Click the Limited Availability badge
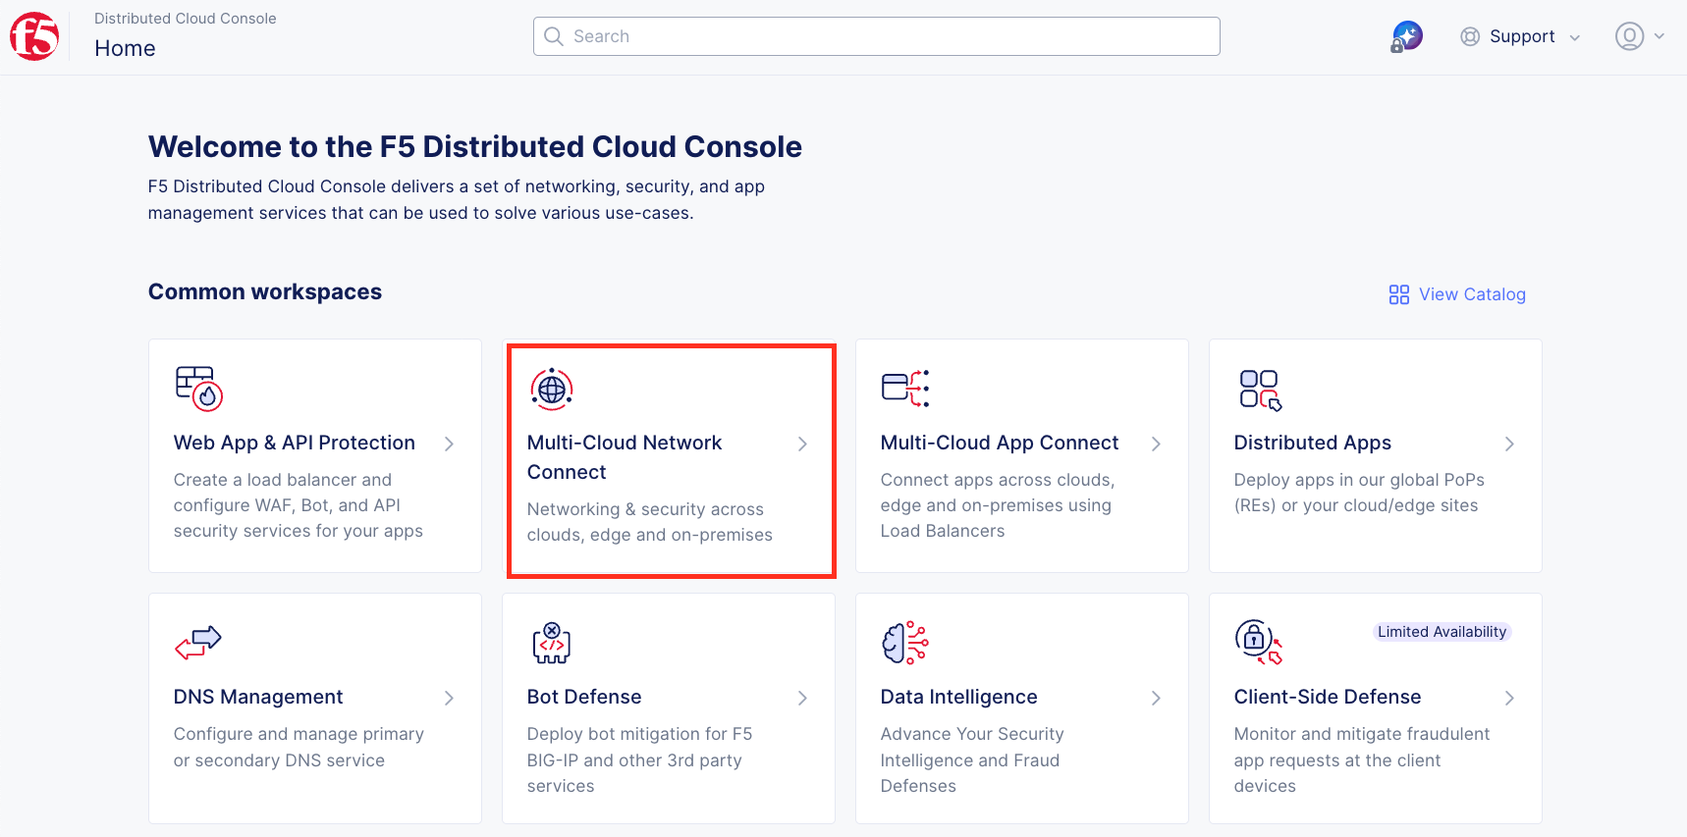Screen dimensions: 1687x837 pos(1442,632)
